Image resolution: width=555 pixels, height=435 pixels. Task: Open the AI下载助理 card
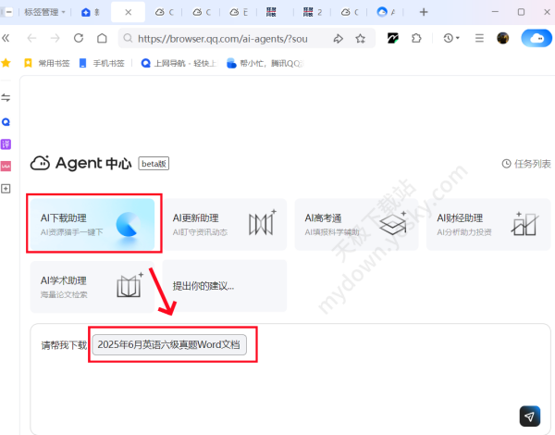[94, 223]
